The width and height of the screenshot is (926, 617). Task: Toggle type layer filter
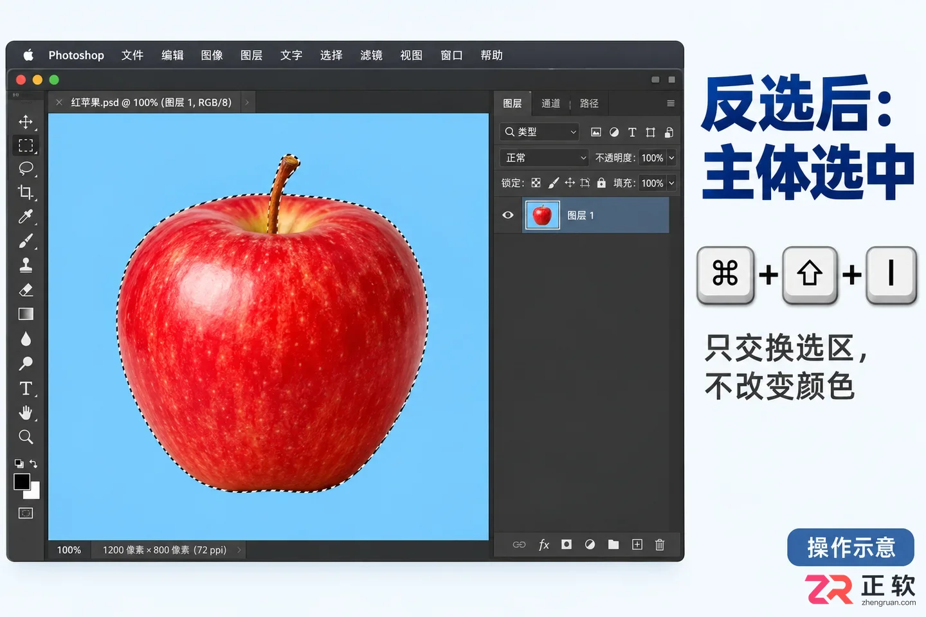632,132
